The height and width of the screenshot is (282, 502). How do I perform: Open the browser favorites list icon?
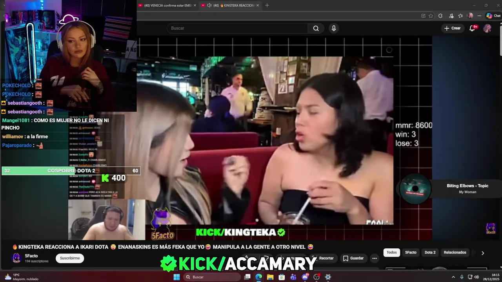(x=460, y=16)
